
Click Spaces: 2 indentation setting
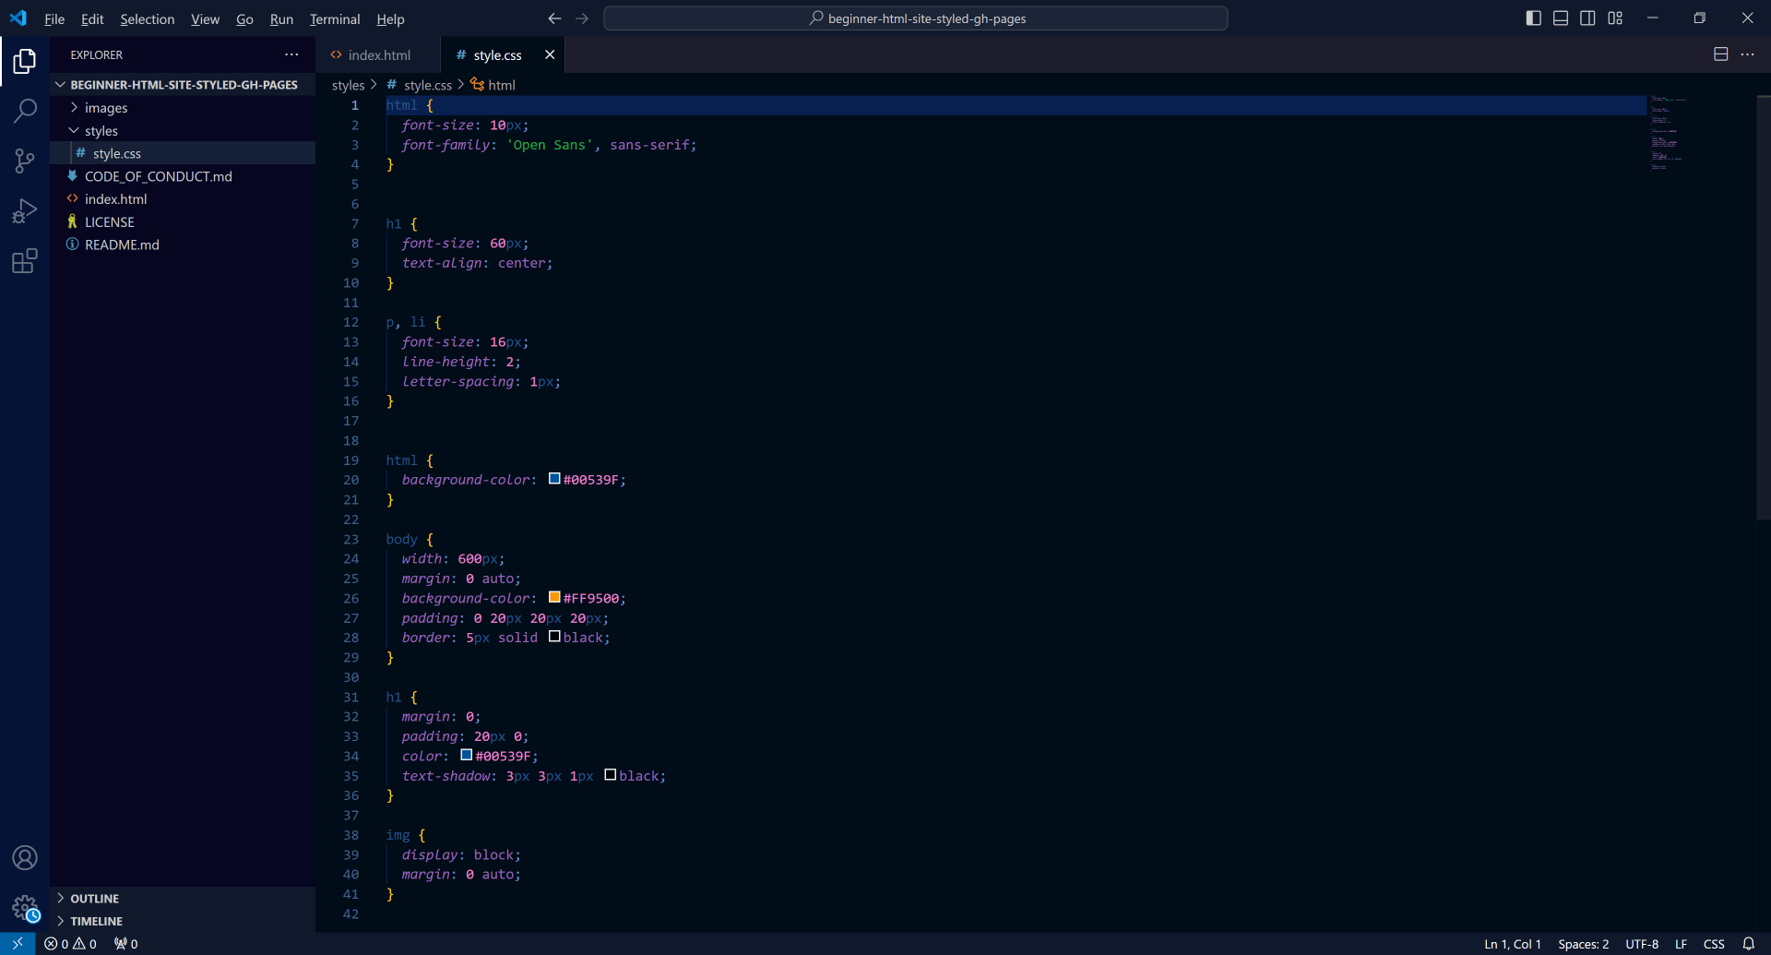[1583, 944]
